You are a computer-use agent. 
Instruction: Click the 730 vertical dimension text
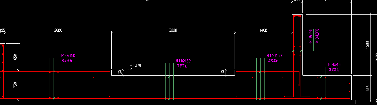[16, 85]
